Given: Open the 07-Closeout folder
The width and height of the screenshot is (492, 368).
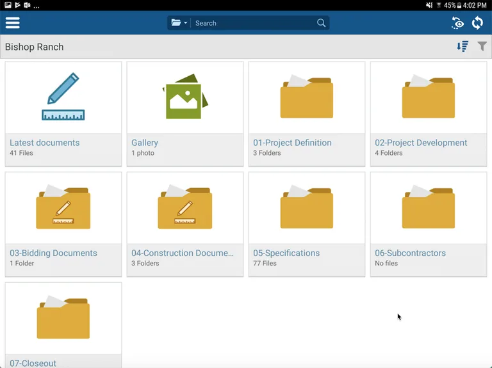Looking at the screenshot, I should (x=63, y=319).
